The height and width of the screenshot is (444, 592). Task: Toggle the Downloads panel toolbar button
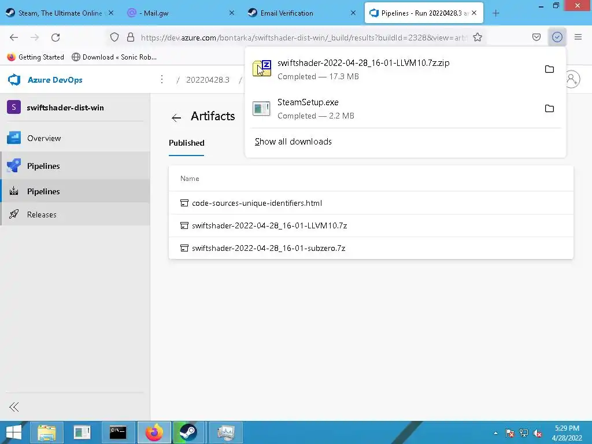(x=557, y=38)
